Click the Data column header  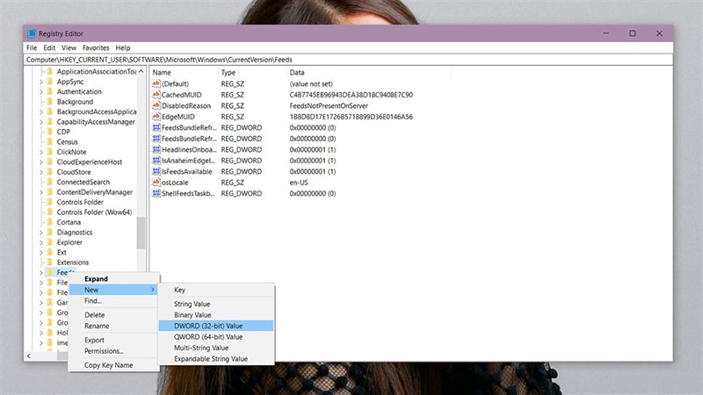coord(369,73)
